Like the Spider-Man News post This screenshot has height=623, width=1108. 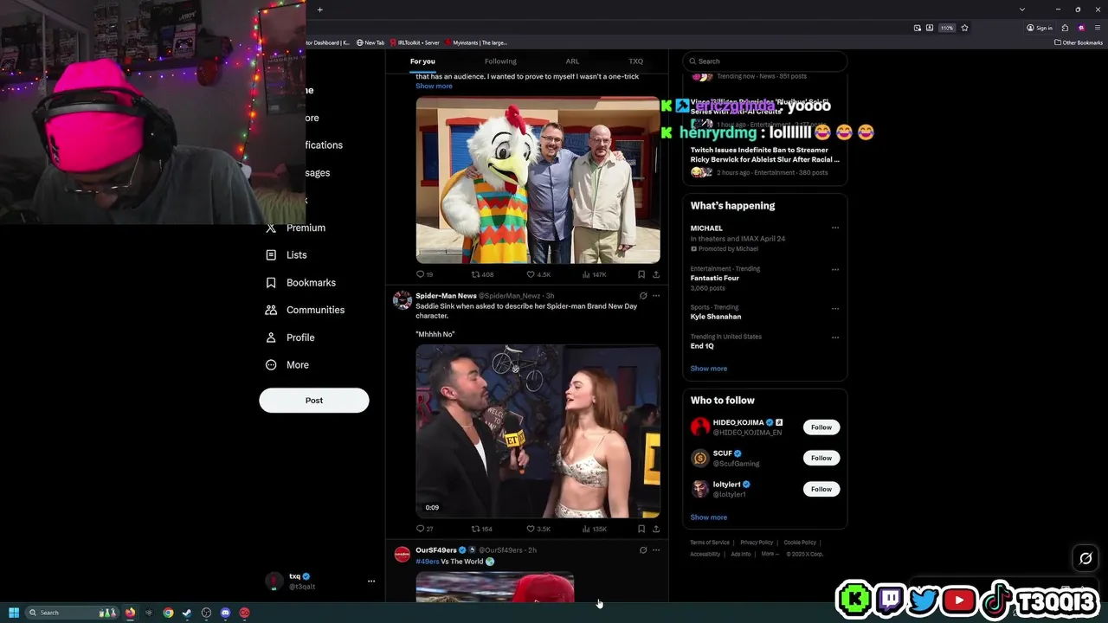coord(538,529)
